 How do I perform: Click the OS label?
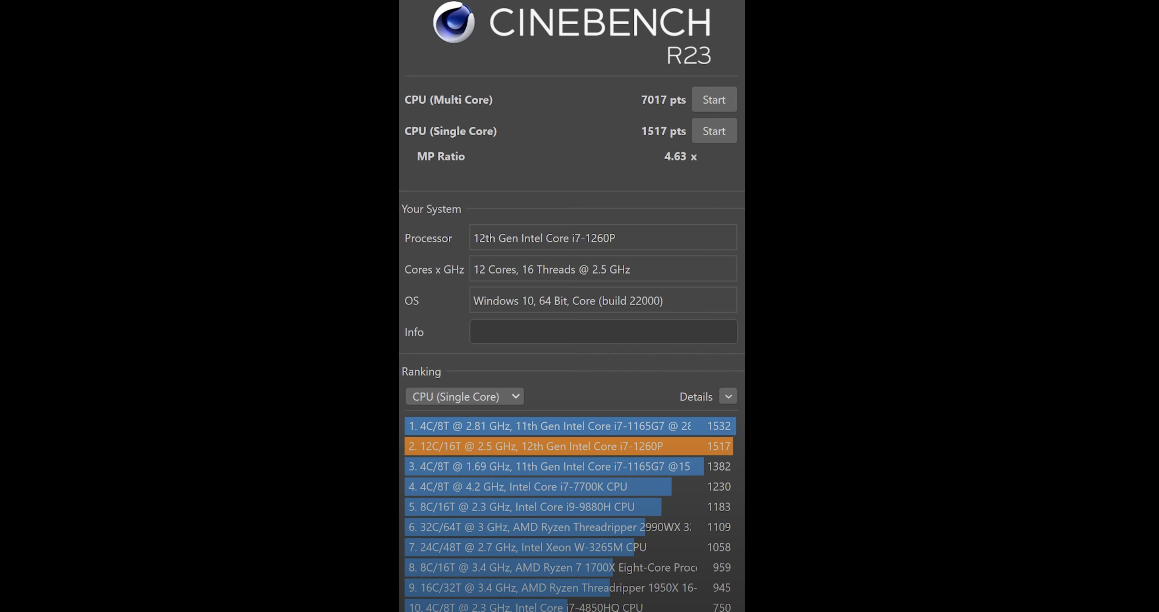(x=411, y=301)
